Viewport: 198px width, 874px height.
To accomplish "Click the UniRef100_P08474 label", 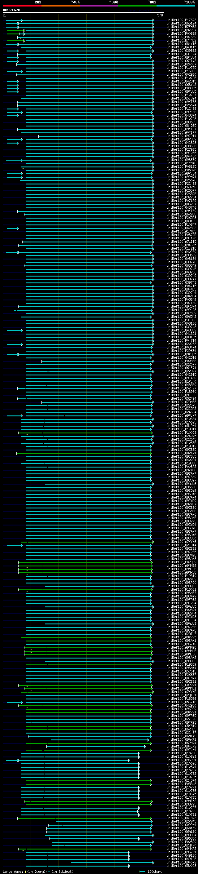I will [x=181, y=348].
